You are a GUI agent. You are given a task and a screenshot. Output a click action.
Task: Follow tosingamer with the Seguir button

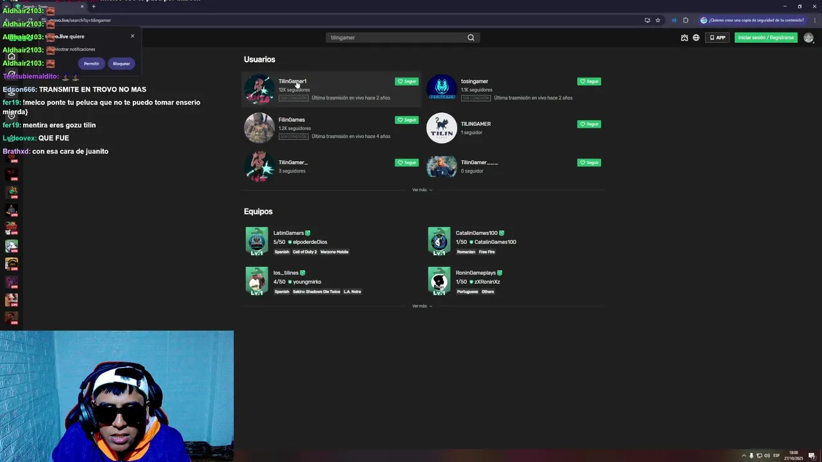589,81
